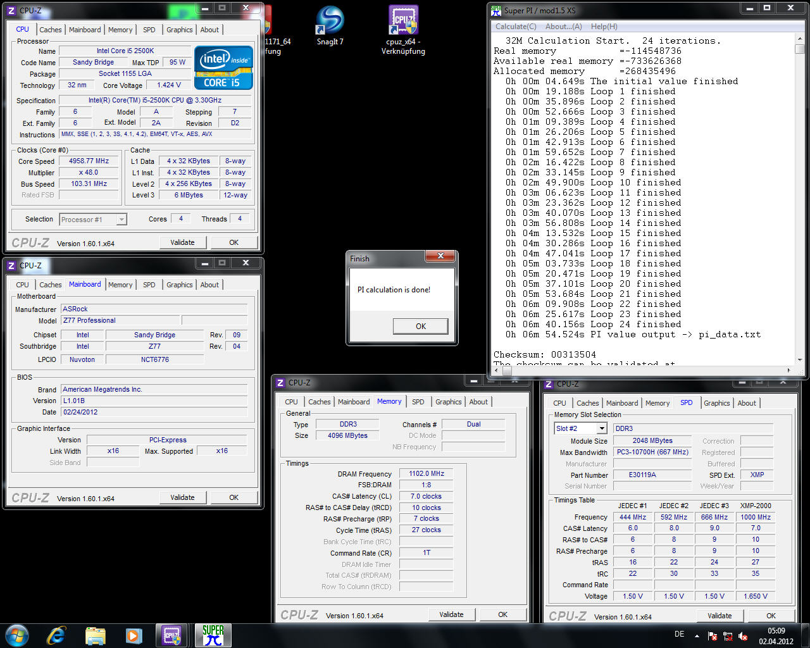Close the Finish dialog
Screen dimensions: 810x648
(440, 256)
